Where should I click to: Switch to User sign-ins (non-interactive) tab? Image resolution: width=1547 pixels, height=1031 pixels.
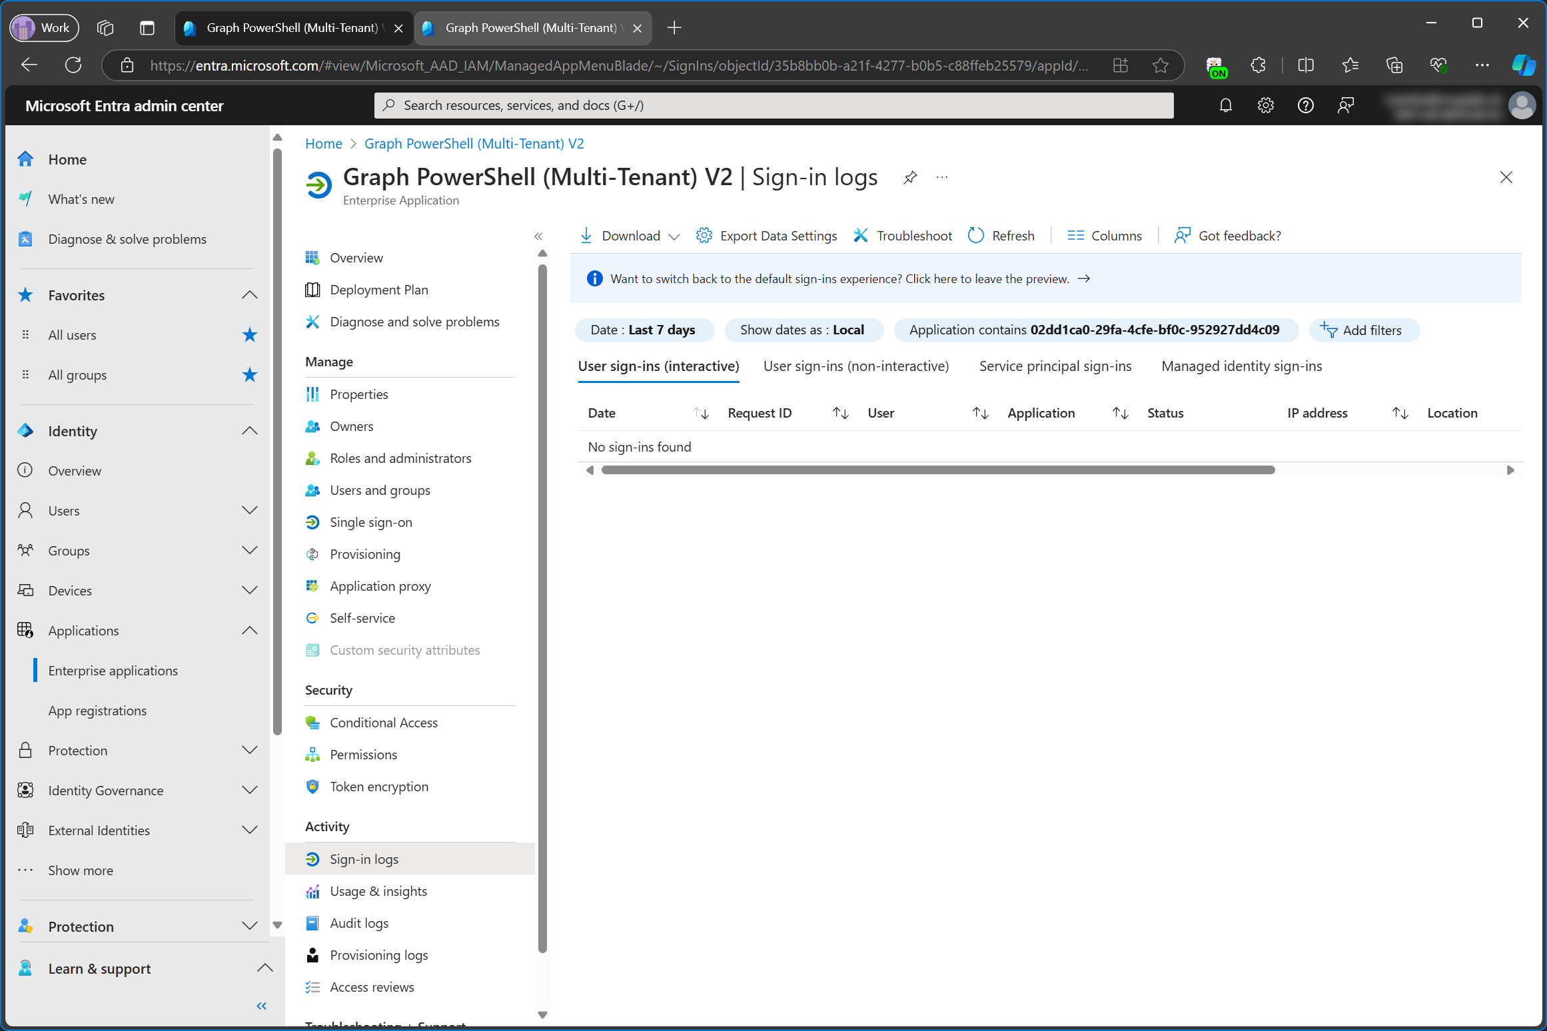pyautogui.click(x=856, y=366)
